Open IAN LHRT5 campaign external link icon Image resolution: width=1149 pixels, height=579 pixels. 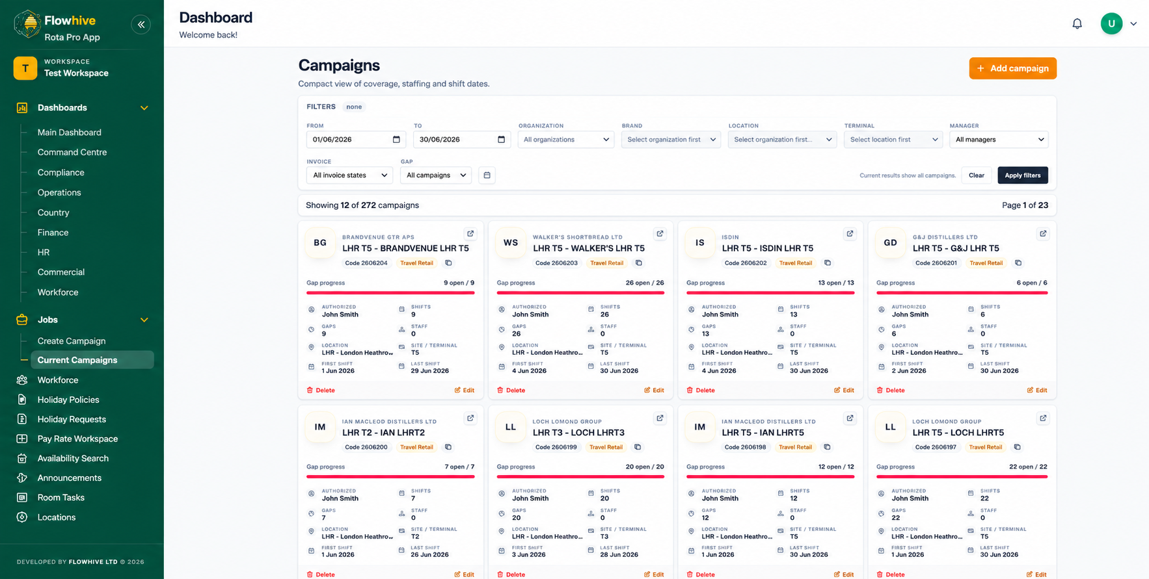click(x=850, y=418)
